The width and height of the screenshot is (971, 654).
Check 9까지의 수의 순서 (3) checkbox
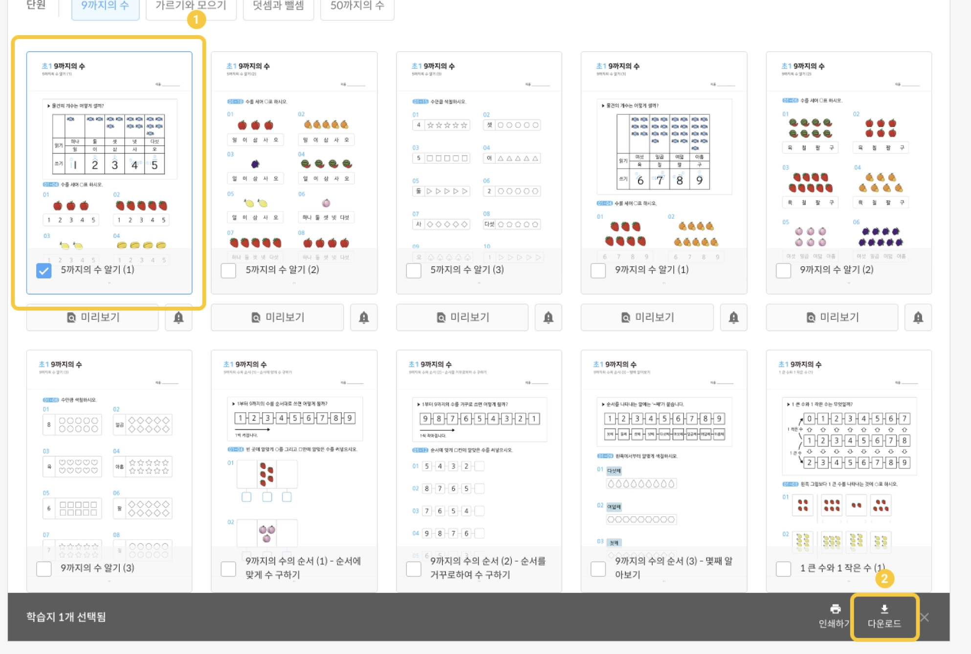tap(598, 569)
